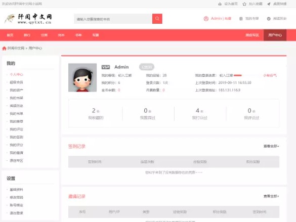
Task: Click the home icon beside 设为首页
Action: pyautogui.click(x=220, y=4)
